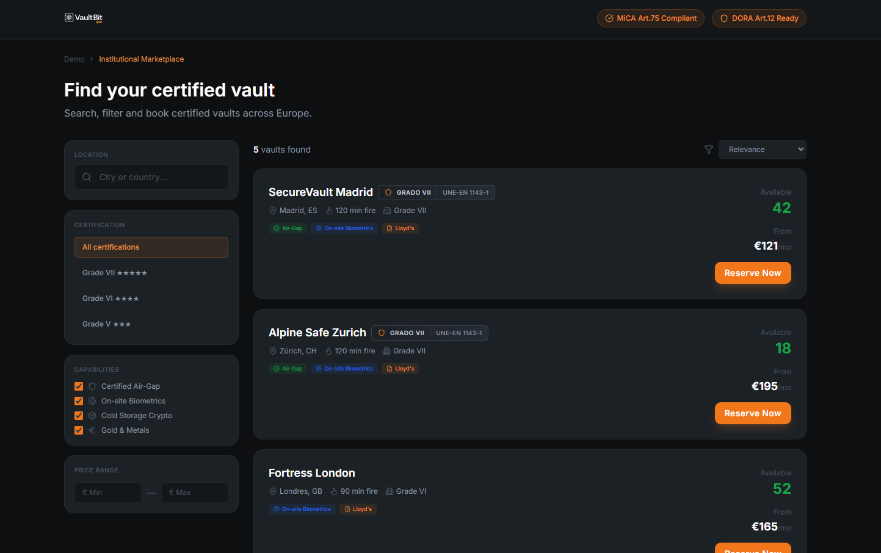The width and height of the screenshot is (881, 553).
Task: Click the location pin icon next to Madrid, ES
Action: click(x=273, y=210)
